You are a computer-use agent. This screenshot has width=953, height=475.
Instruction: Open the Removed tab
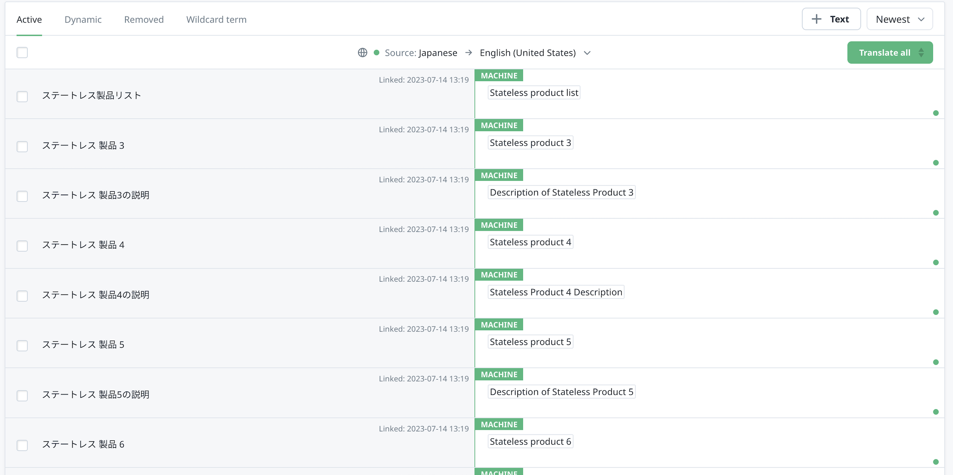[144, 19]
